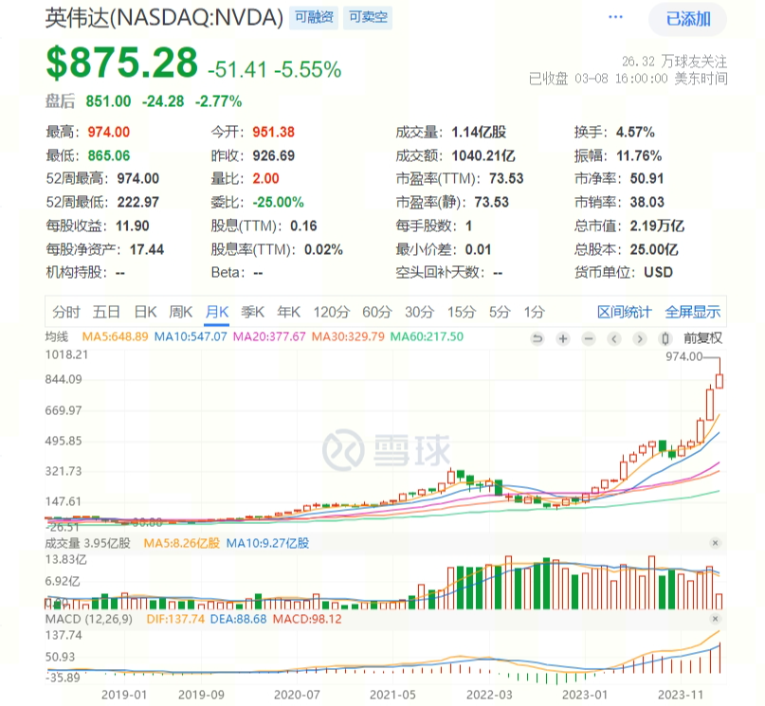Click the MA20:377.67 moving average label
Viewport: 765px width, 706px height.
pos(269,337)
